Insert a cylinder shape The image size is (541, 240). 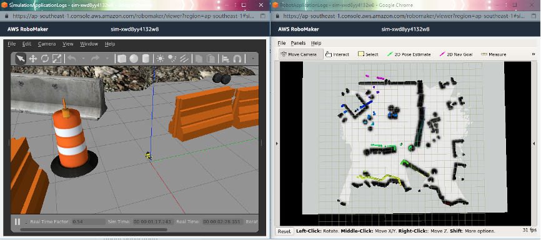146,59
